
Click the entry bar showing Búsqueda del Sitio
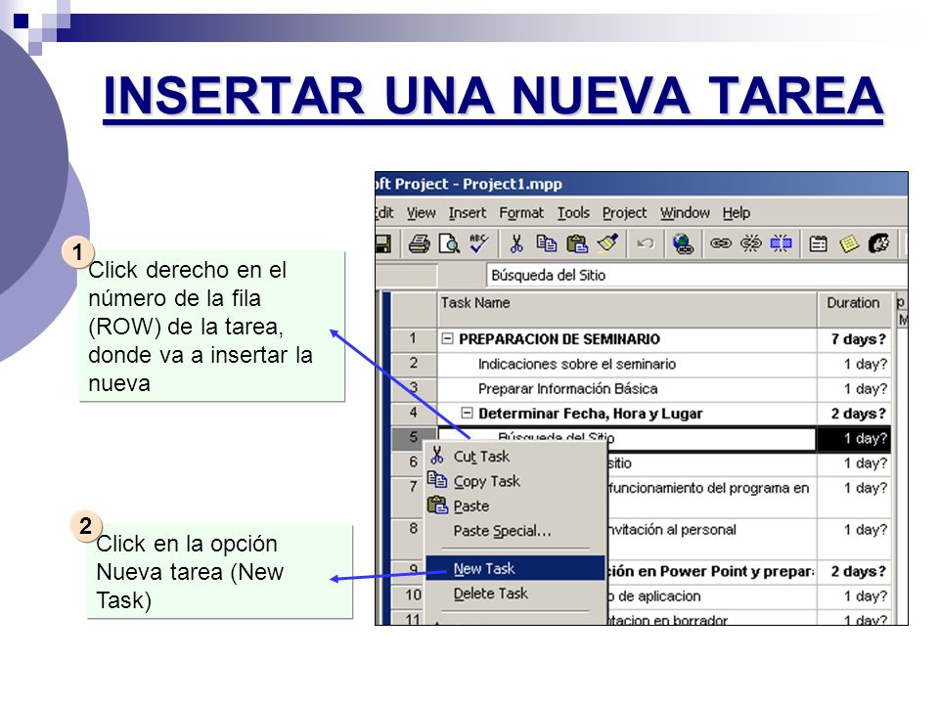click(696, 276)
